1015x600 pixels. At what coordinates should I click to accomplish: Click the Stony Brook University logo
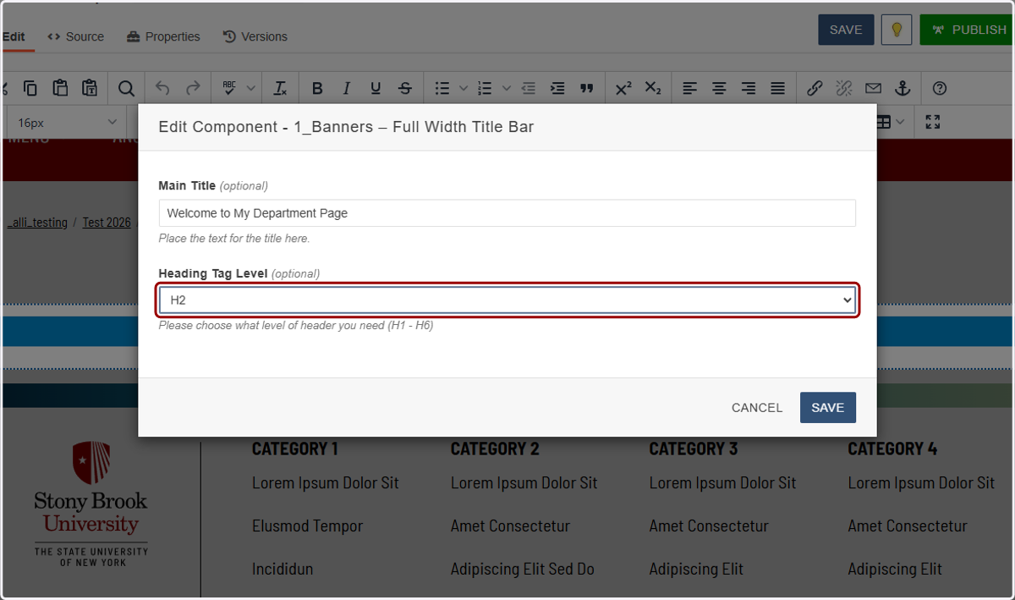(x=91, y=504)
